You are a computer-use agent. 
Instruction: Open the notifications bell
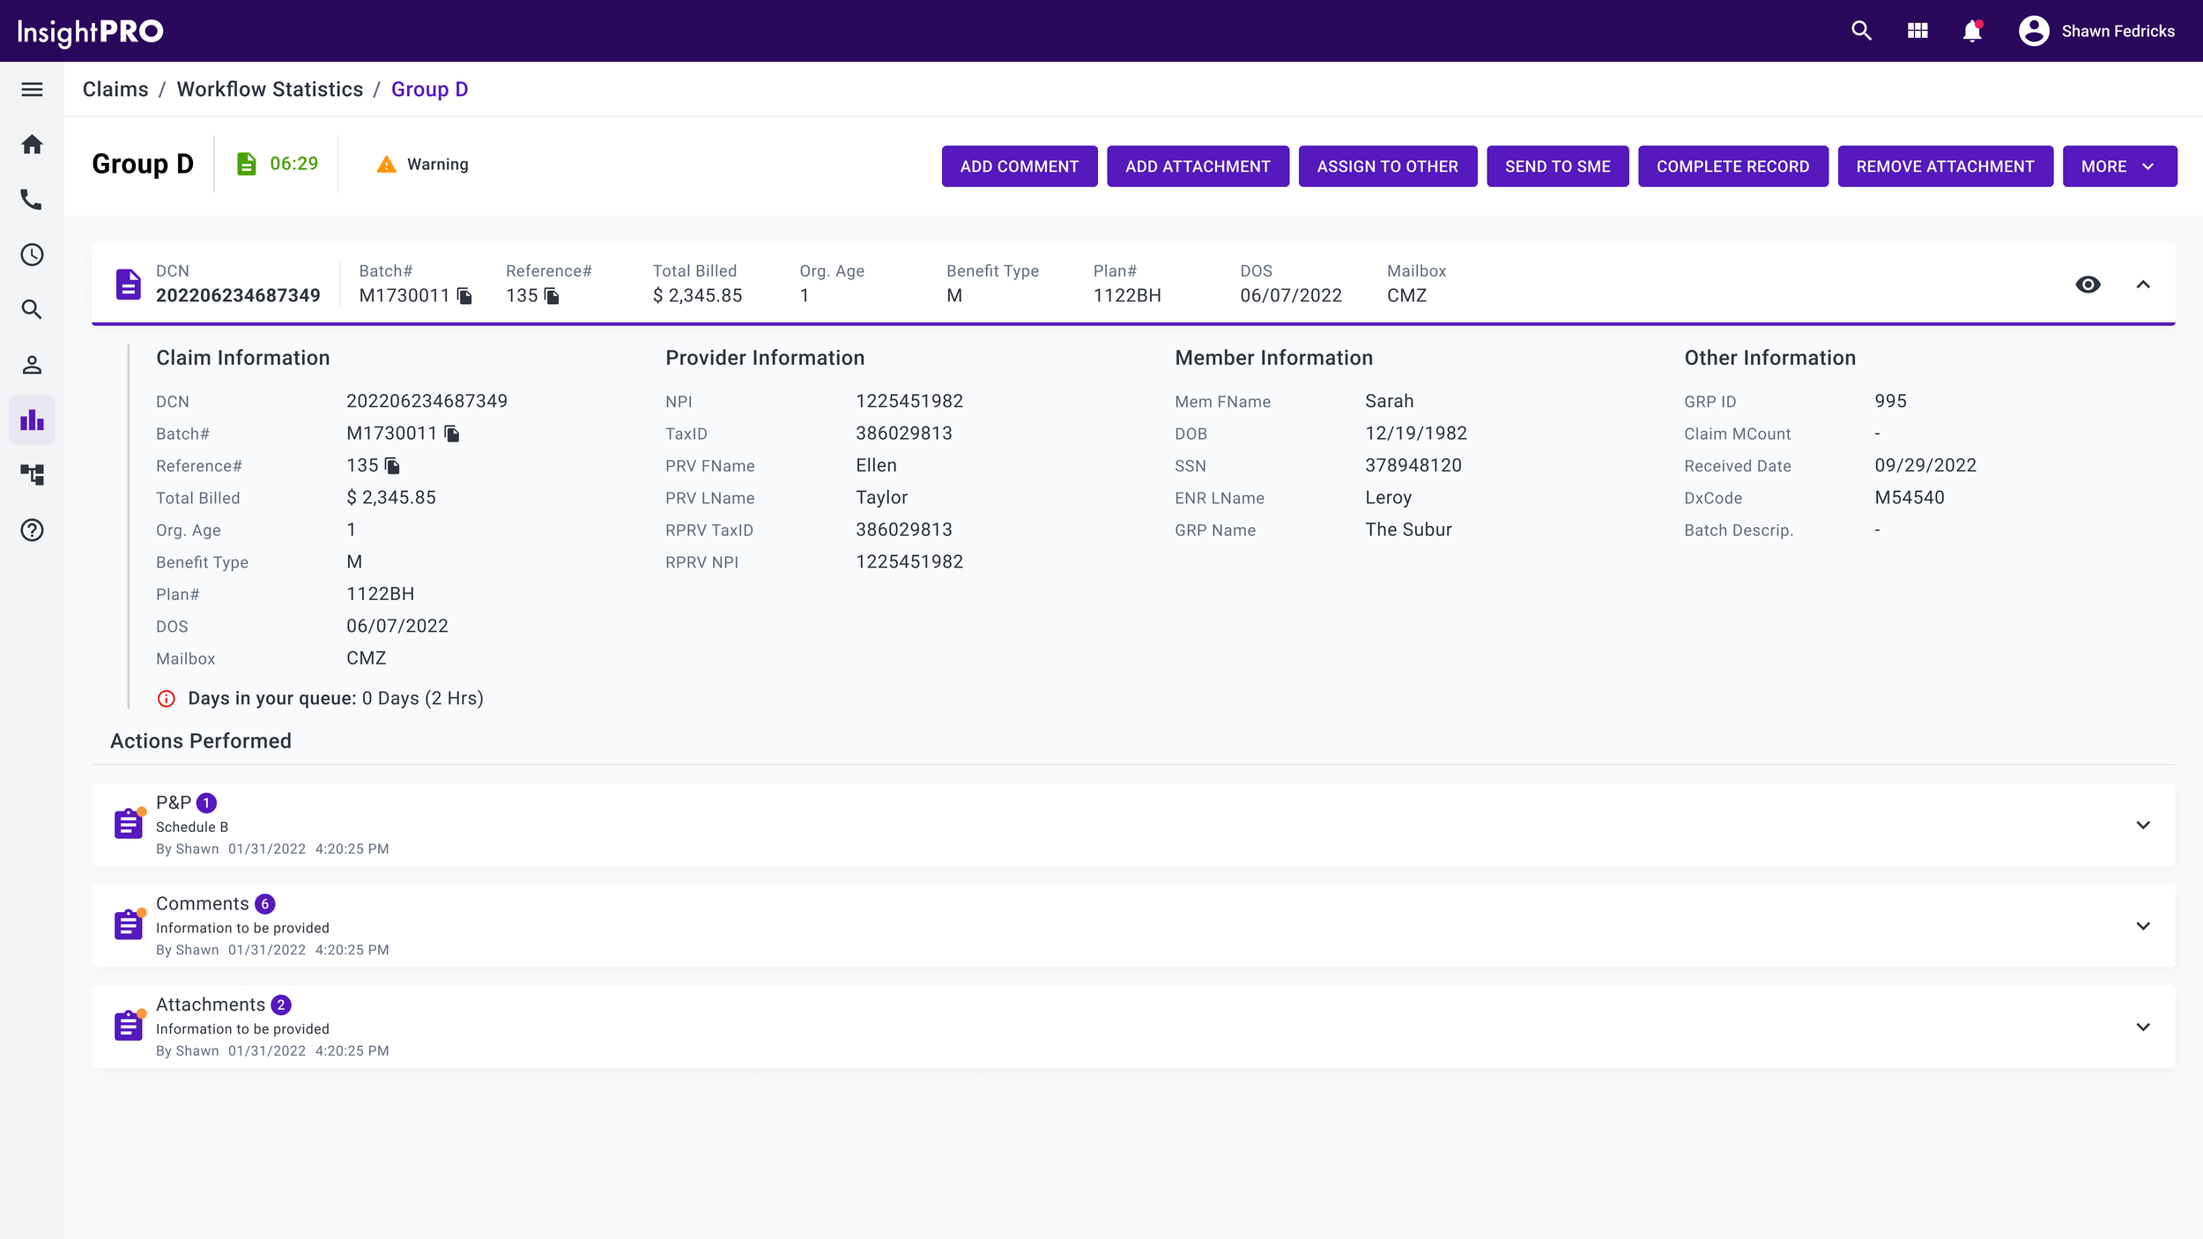pos(1972,31)
